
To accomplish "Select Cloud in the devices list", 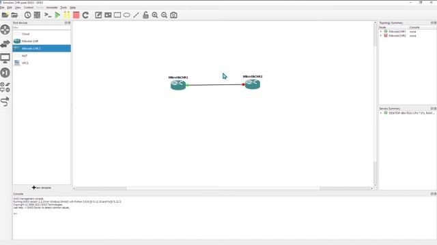I will point(42,34).
